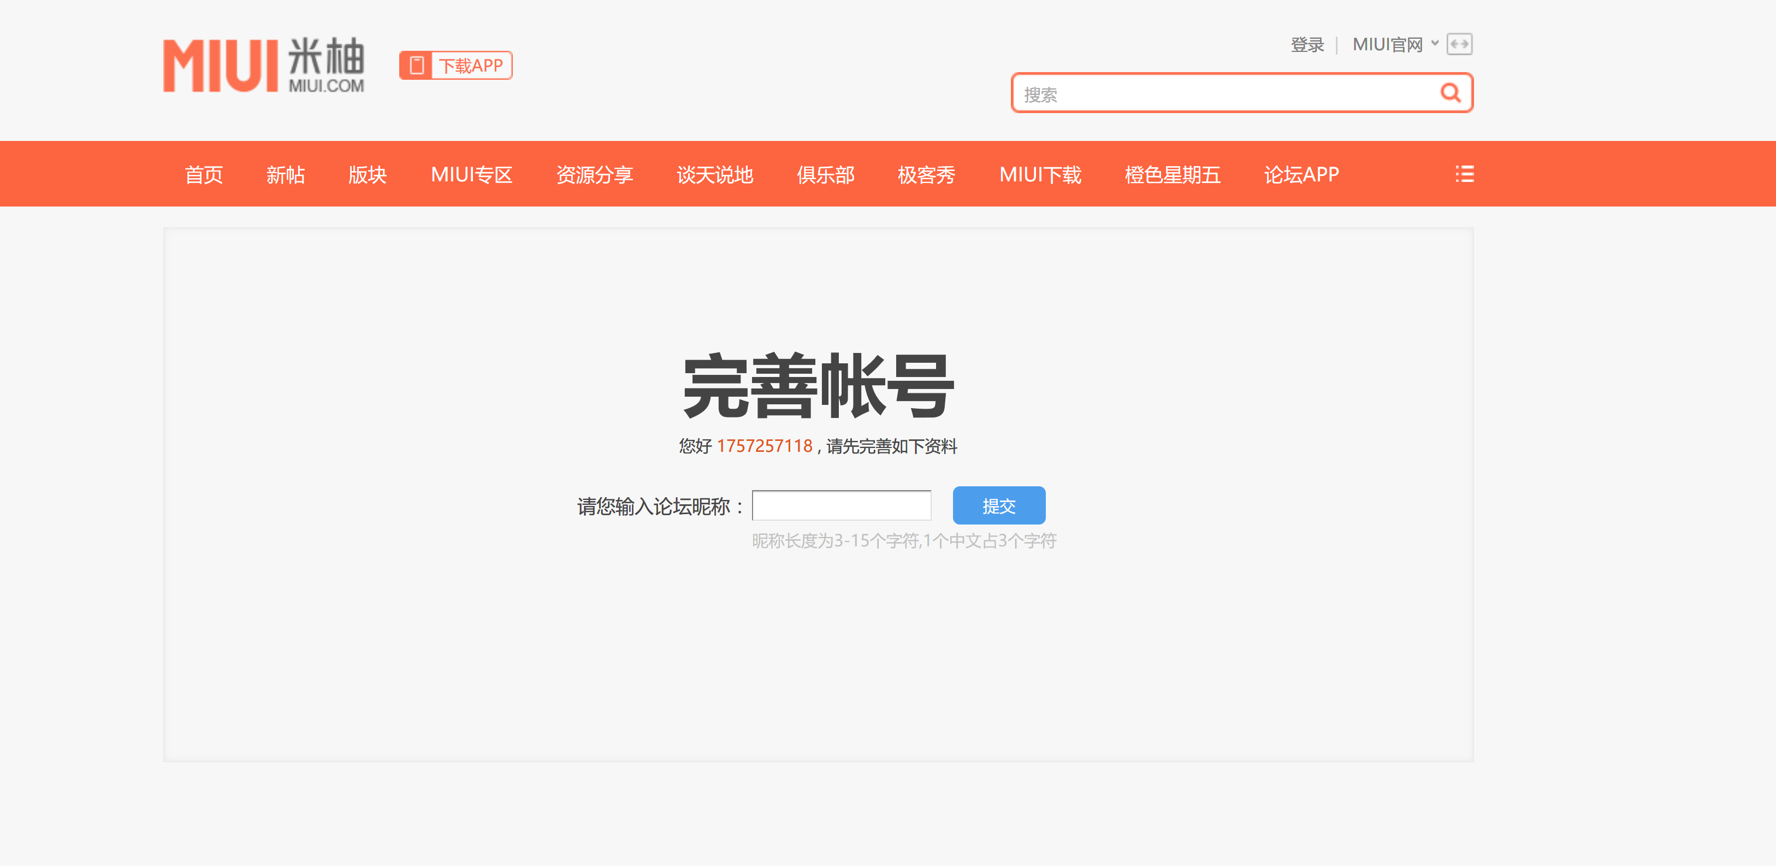This screenshot has height=866, width=1776.
Task: Open 橙色星期五 in navigation
Action: pos(1172,174)
